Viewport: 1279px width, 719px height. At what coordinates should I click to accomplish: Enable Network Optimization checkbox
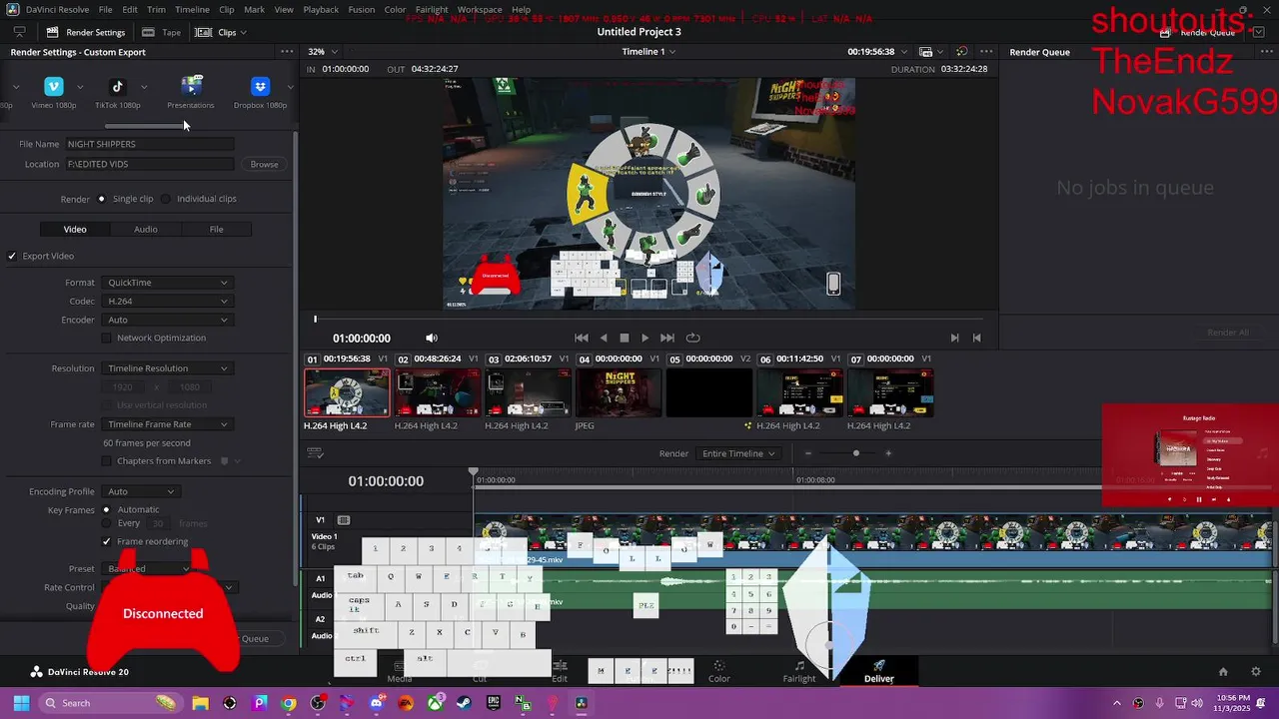107,338
